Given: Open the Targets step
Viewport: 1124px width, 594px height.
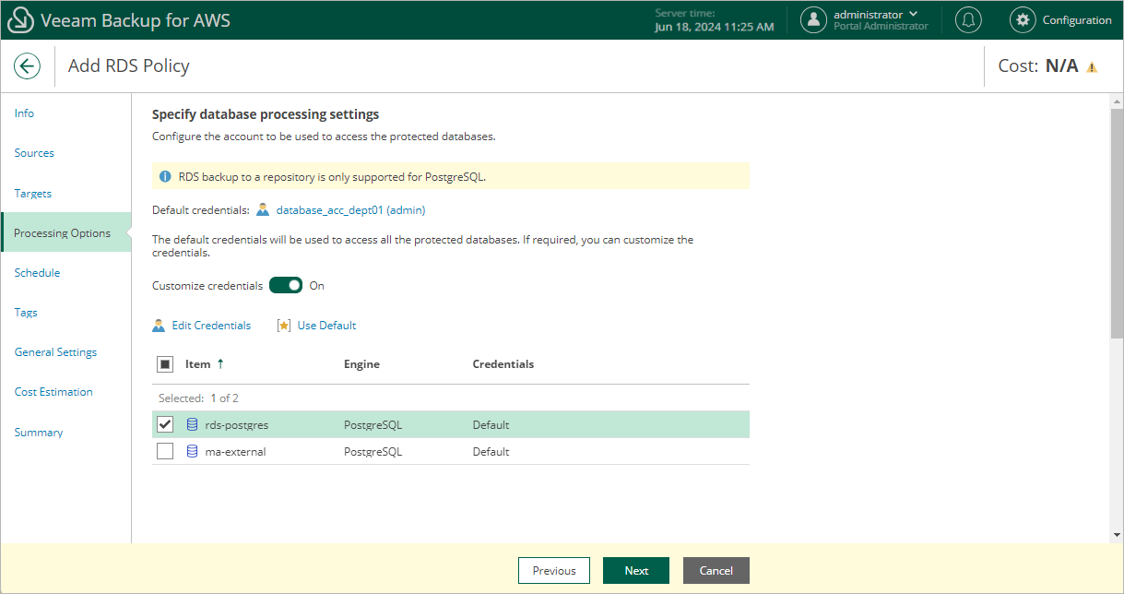Looking at the screenshot, I should coord(33,194).
